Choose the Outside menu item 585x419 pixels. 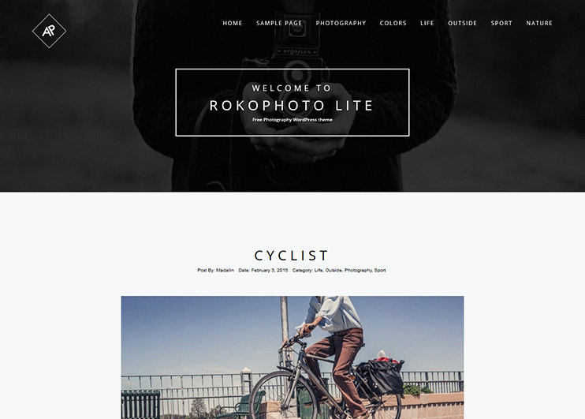tap(462, 23)
